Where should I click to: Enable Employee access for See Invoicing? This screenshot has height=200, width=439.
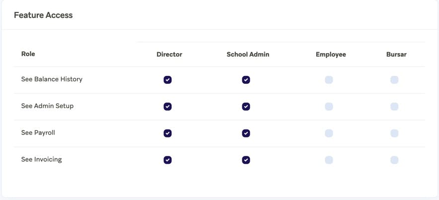pos(329,160)
